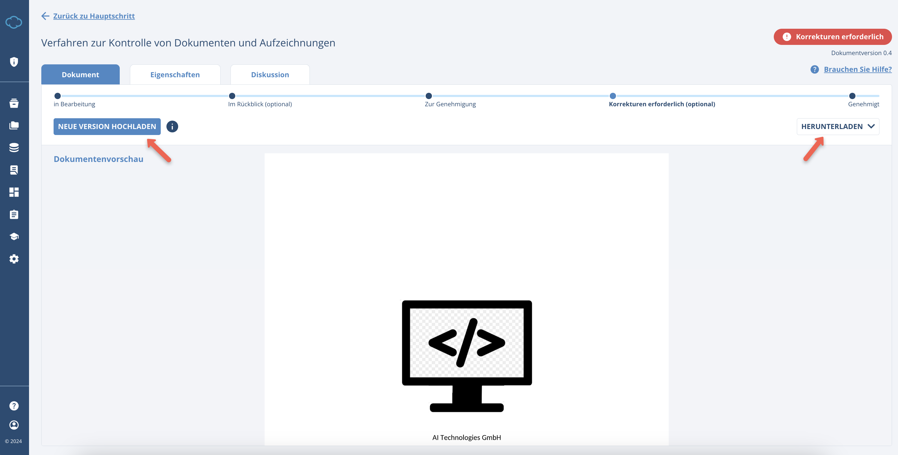Click the info icon beside the upload button

pyautogui.click(x=172, y=127)
